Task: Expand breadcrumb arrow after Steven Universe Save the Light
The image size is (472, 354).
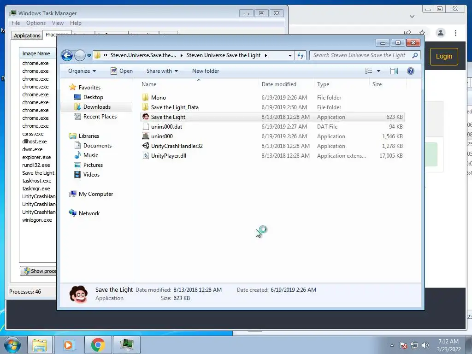Action: pos(266,55)
